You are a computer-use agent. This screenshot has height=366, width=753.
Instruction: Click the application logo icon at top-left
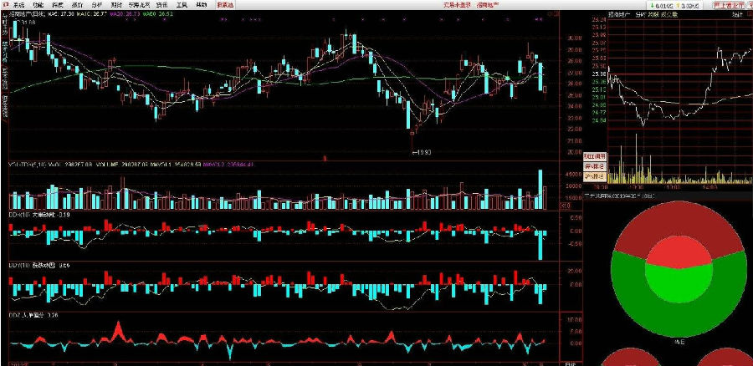tap(5, 4)
